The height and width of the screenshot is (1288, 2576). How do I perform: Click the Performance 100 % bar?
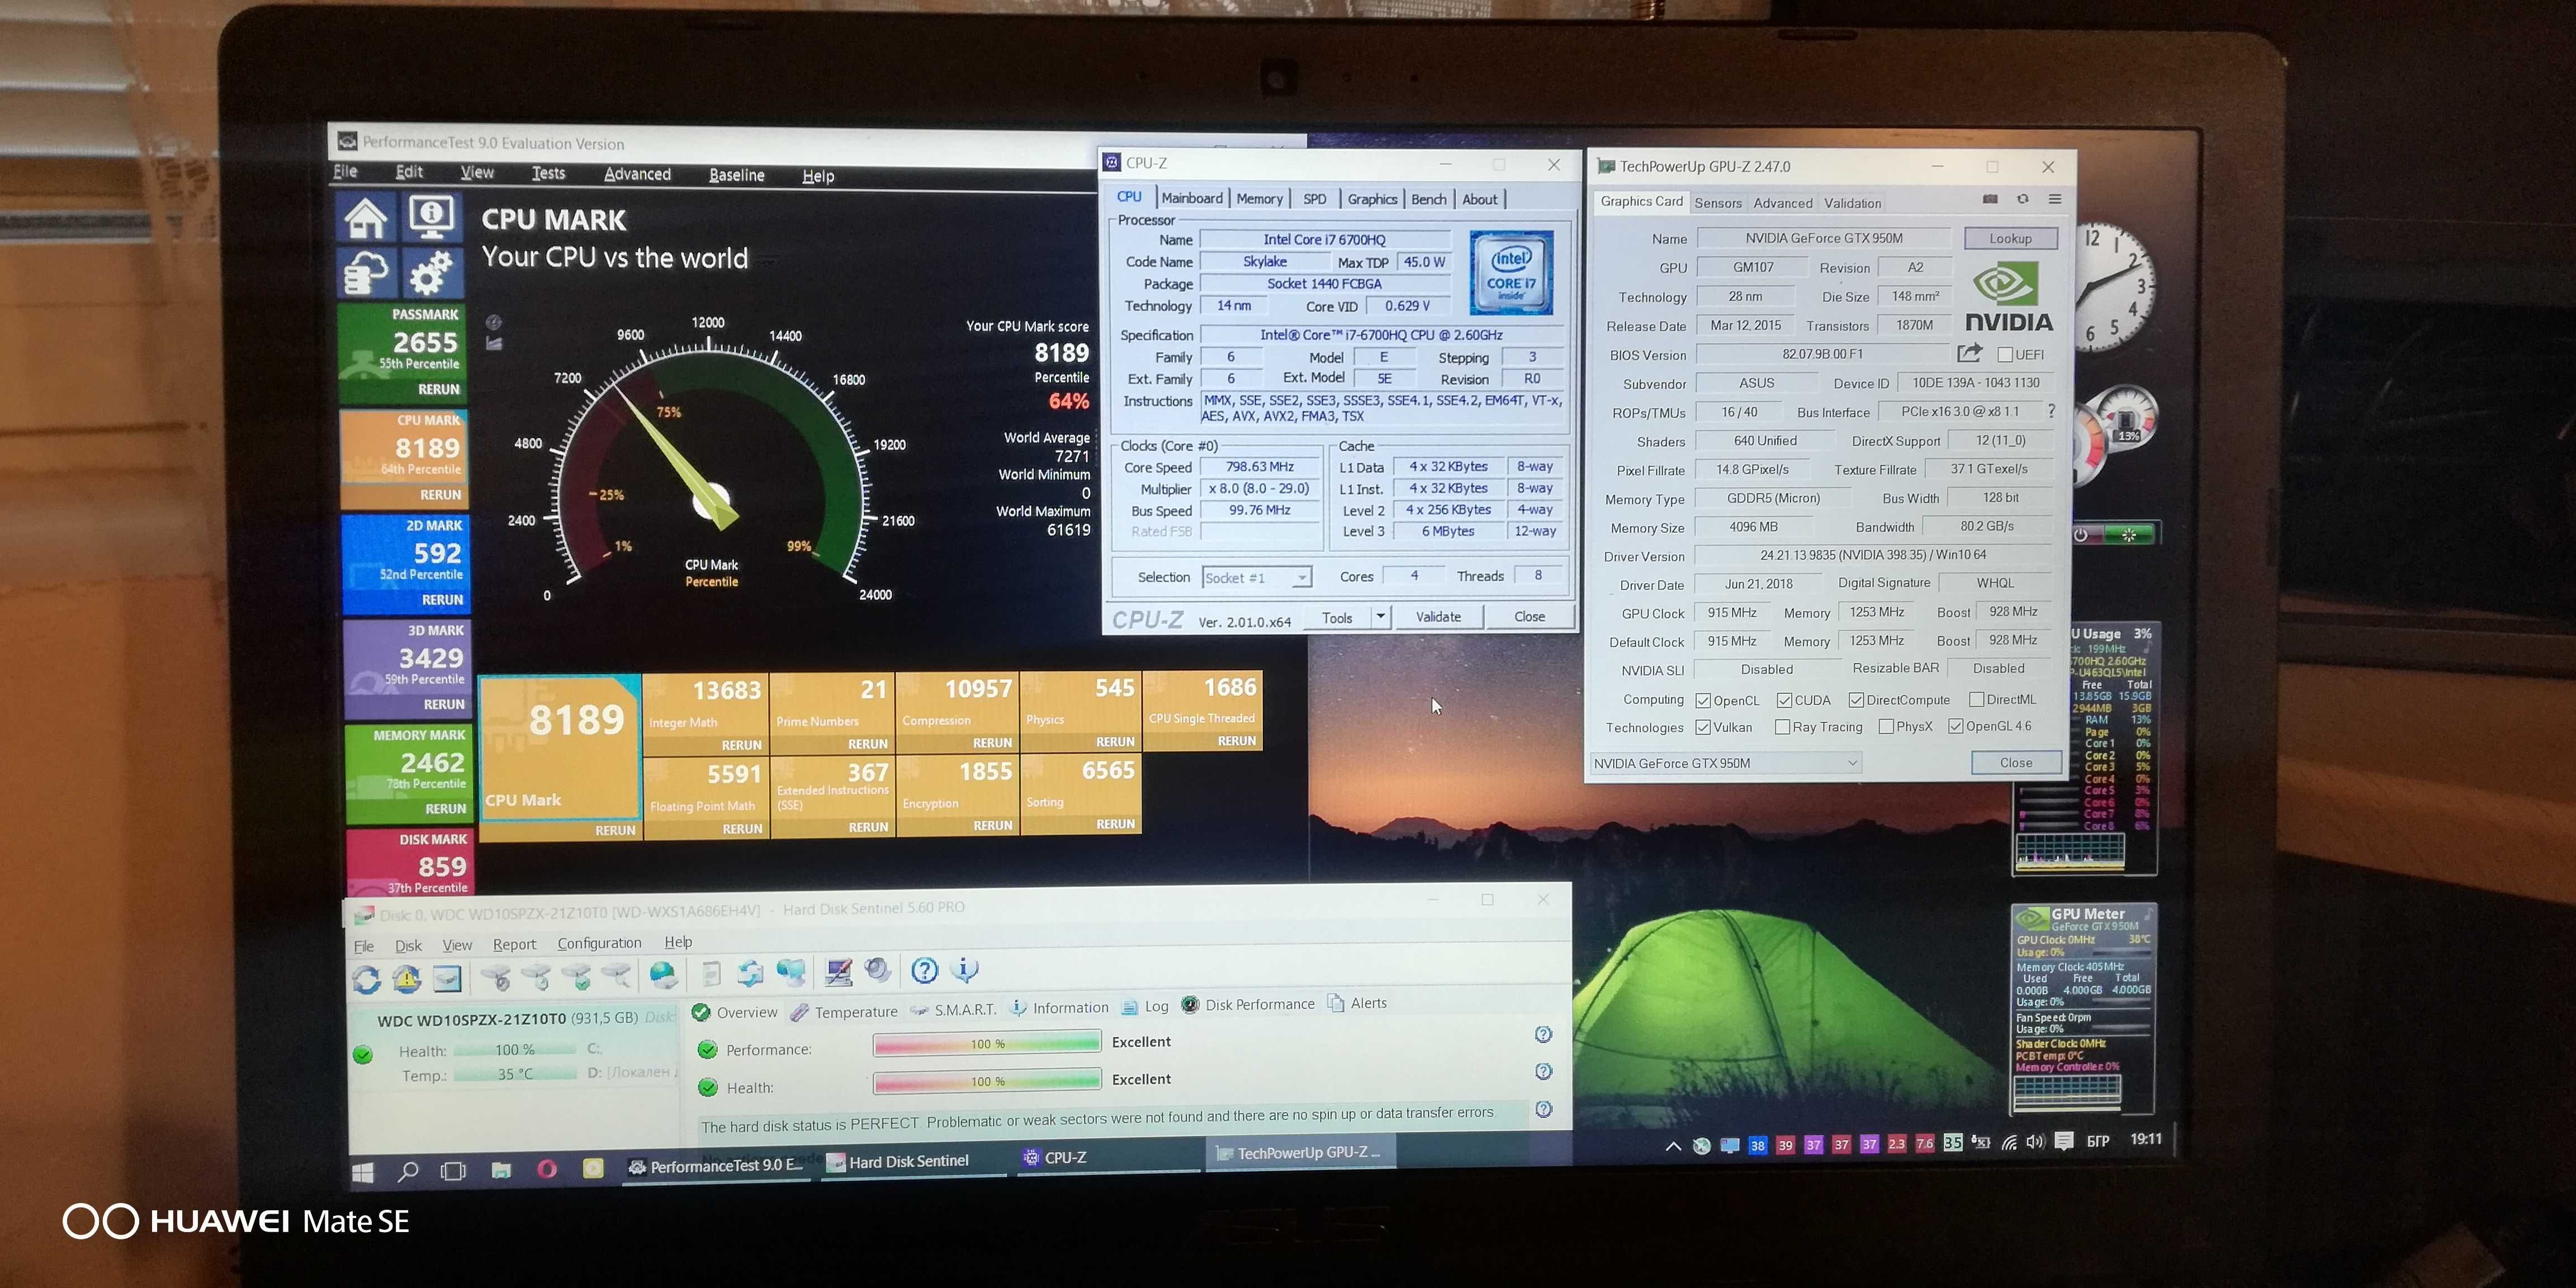pyautogui.click(x=987, y=1044)
